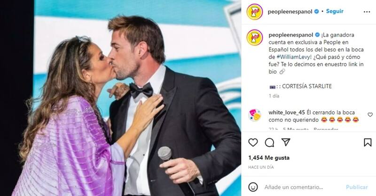Click the verified badge next to header username
376x196 pixels.
[316, 11]
